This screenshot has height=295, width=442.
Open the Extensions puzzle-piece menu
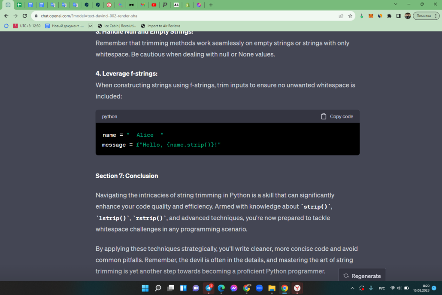[389, 16]
